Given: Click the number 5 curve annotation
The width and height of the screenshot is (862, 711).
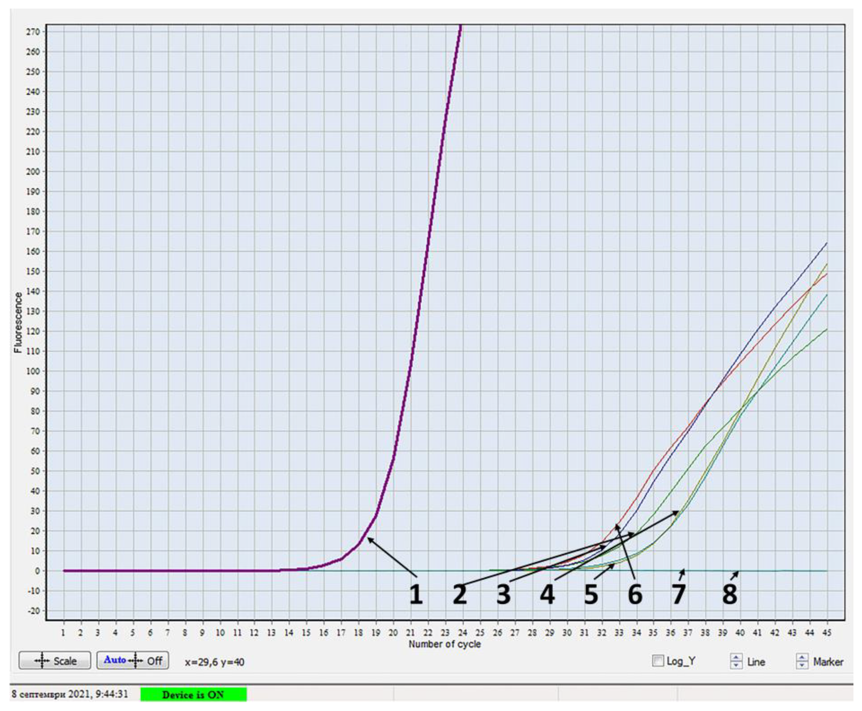Looking at the screenshot, I should click(x=591, y=594).
